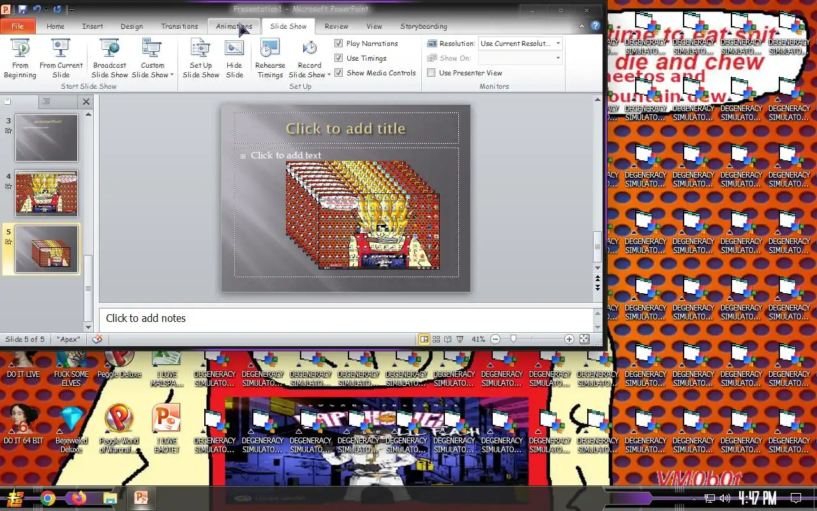Image resolution: width=817 pixels, height=511 pixels.
Task: Open PowerPoint Help
Action: (x=595, y=26)
